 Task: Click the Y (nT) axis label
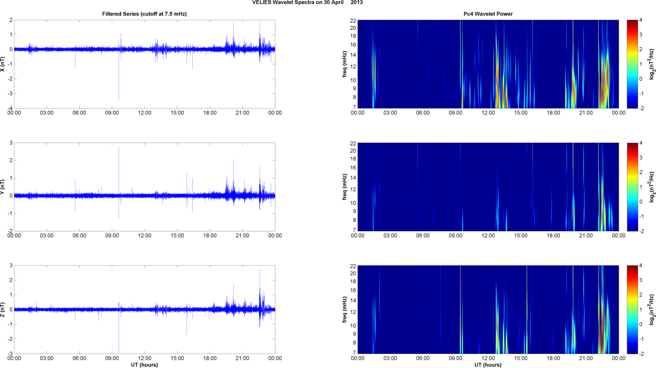(x=3, y=187)
